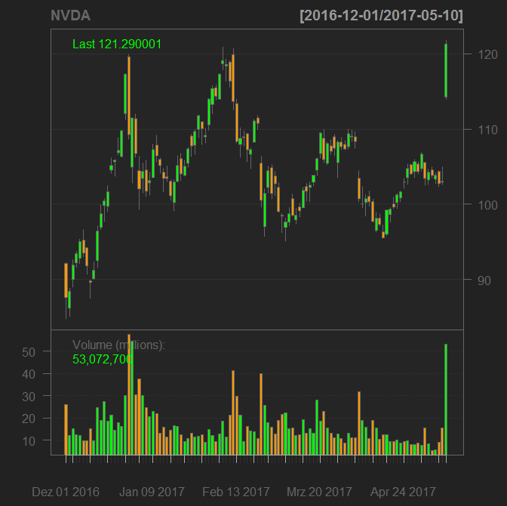Click the first orange volume bar at far left

(66, 429)
